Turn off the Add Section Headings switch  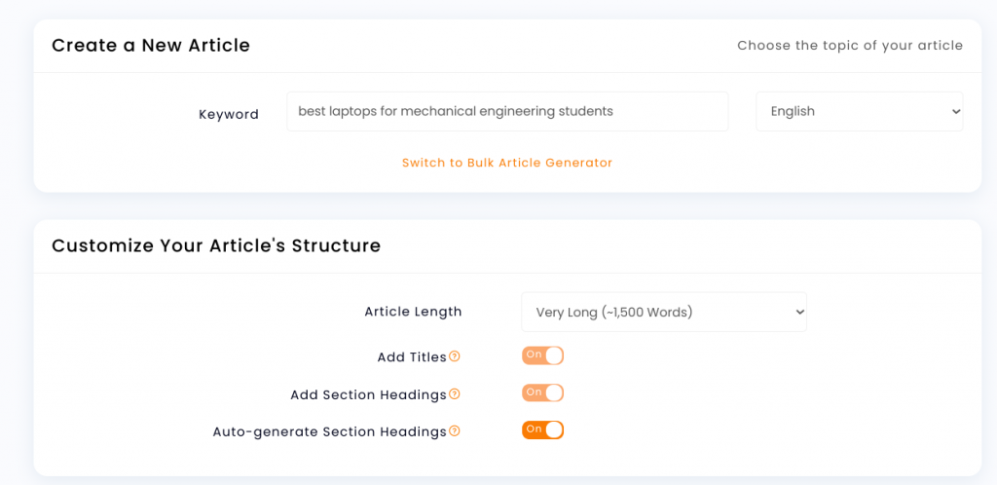[x=543, y=392]
